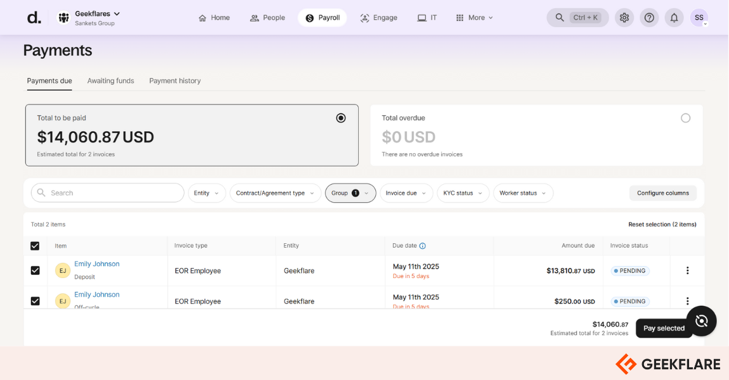Open the Entity filter dropdown
This screenshot has width=729, height=380.
click(x=207, y=193)
